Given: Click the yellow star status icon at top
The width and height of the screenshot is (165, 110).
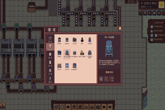Looking at the screenshot, I should pyautogui.click(x=131, y=2).
